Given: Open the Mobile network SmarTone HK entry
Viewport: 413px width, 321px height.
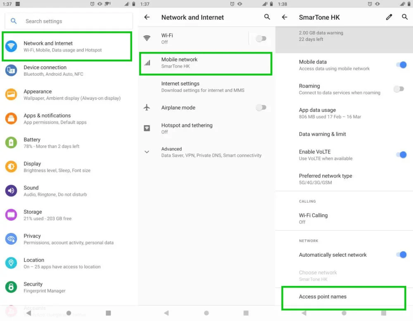Looking at the screenshot, I should click(x=206, y=63).
